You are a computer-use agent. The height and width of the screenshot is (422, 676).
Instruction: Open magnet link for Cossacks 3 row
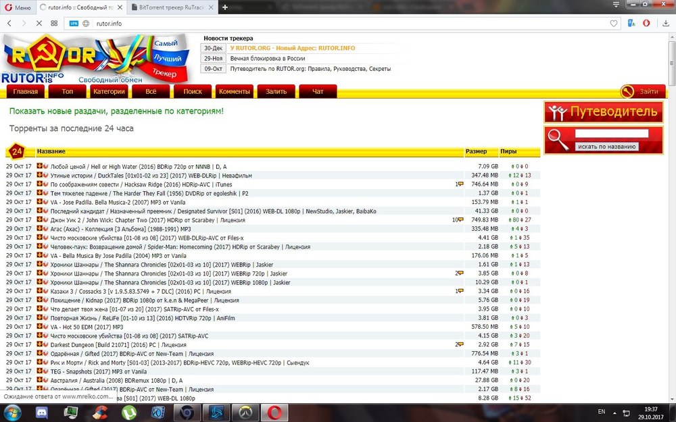click(45, 291)
